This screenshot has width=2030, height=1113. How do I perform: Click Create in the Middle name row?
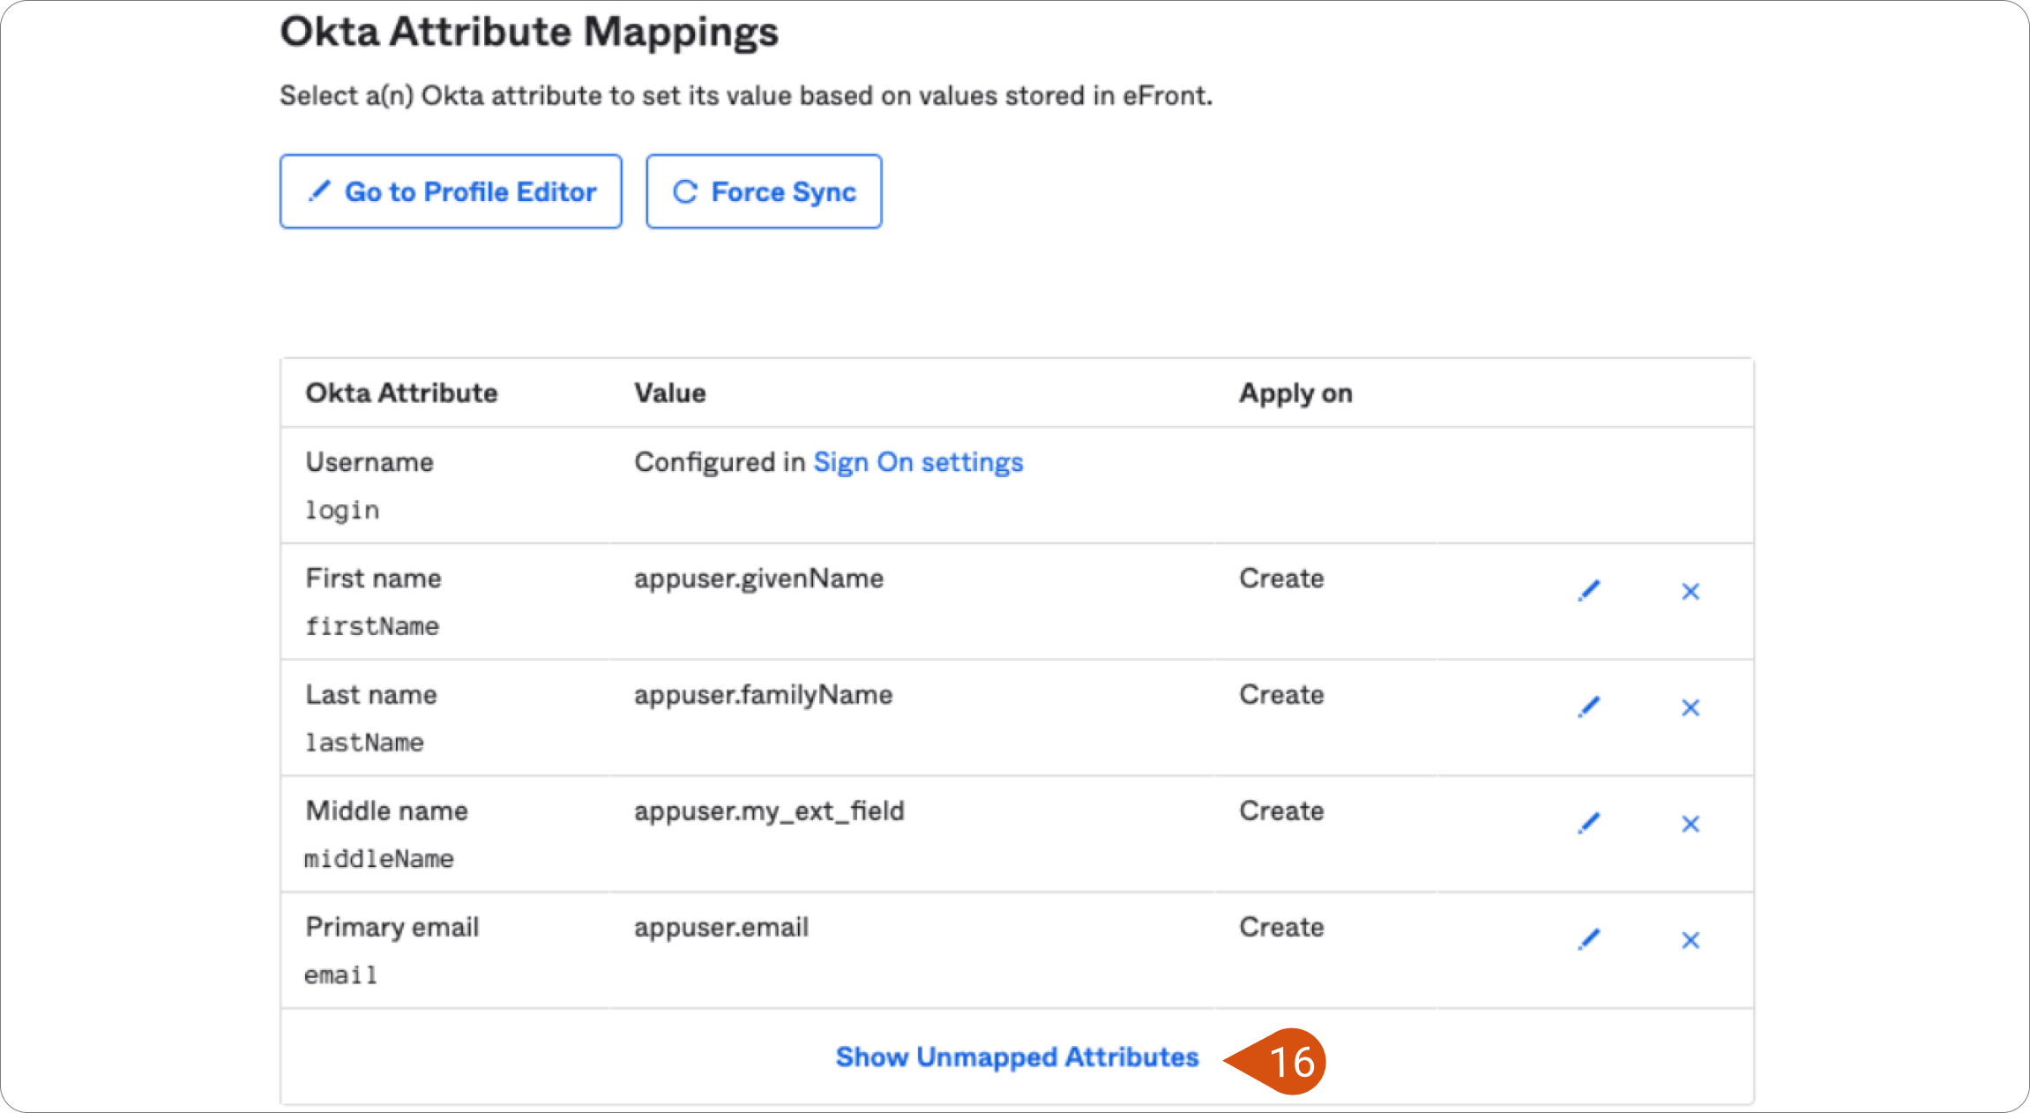click(x=1281, y=811)
